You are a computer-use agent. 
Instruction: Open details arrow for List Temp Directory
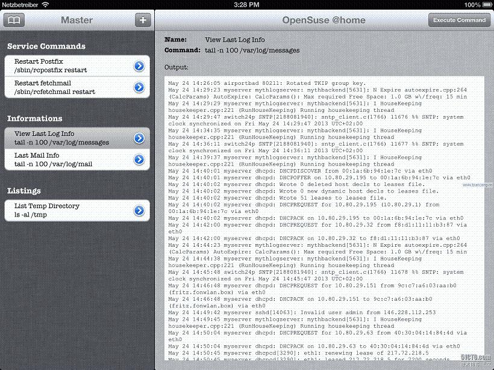point(139,210)
